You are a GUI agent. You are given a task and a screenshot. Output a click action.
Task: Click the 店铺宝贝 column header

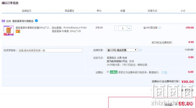(x=27, y=11)
